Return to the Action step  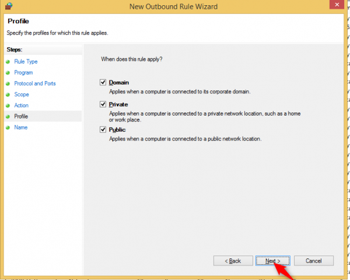tap(22, 106)
